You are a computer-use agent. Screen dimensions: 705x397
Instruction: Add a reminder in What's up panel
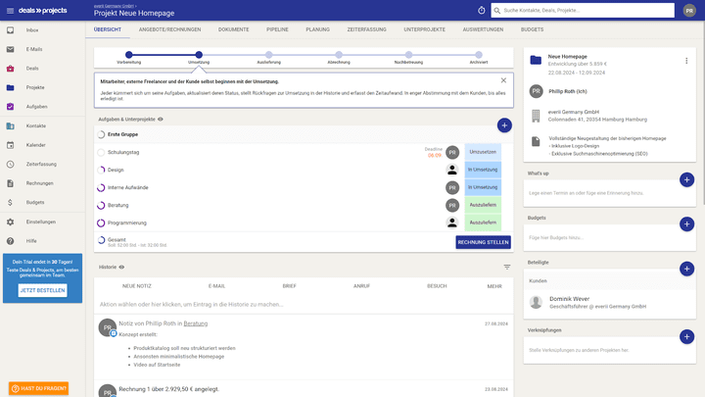pos(685,179)
